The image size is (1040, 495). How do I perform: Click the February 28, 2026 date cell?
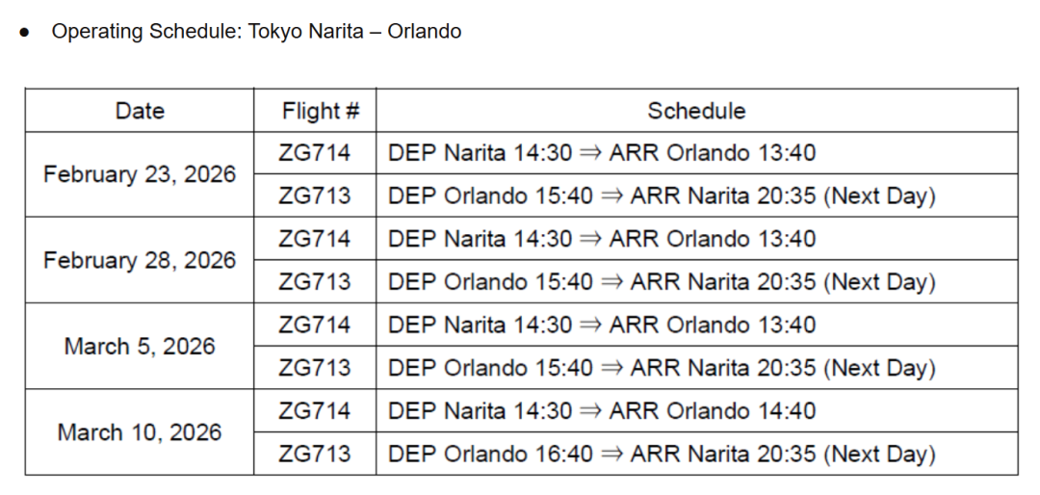[140, 260]
